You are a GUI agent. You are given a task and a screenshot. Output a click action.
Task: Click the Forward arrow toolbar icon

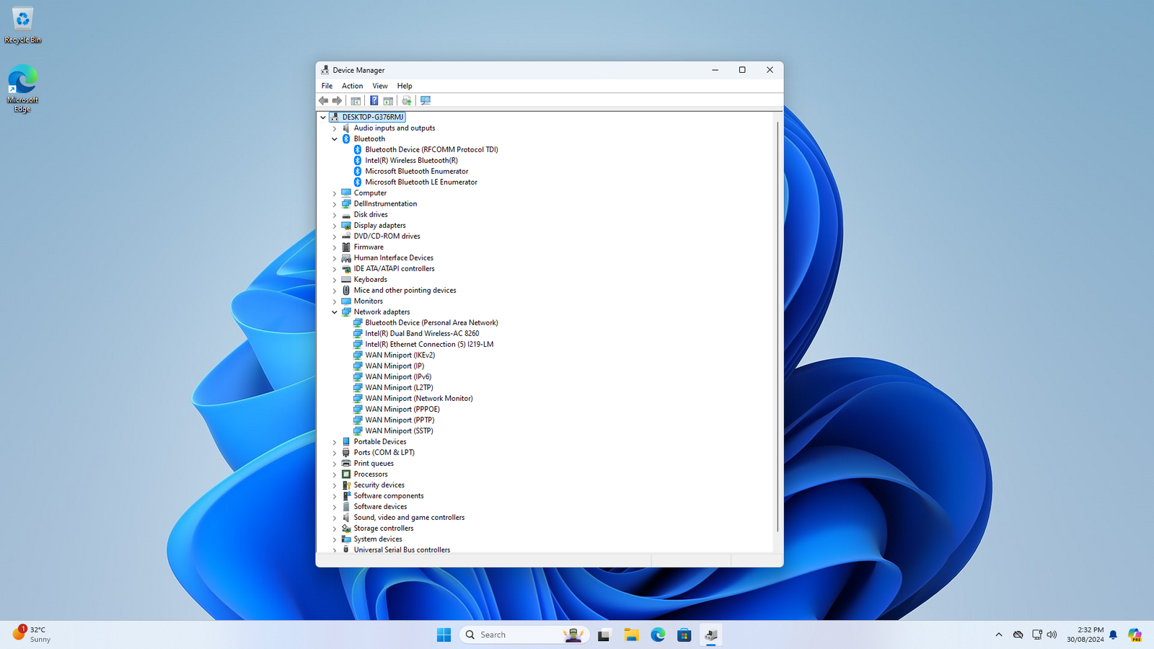tap(337, 101)
